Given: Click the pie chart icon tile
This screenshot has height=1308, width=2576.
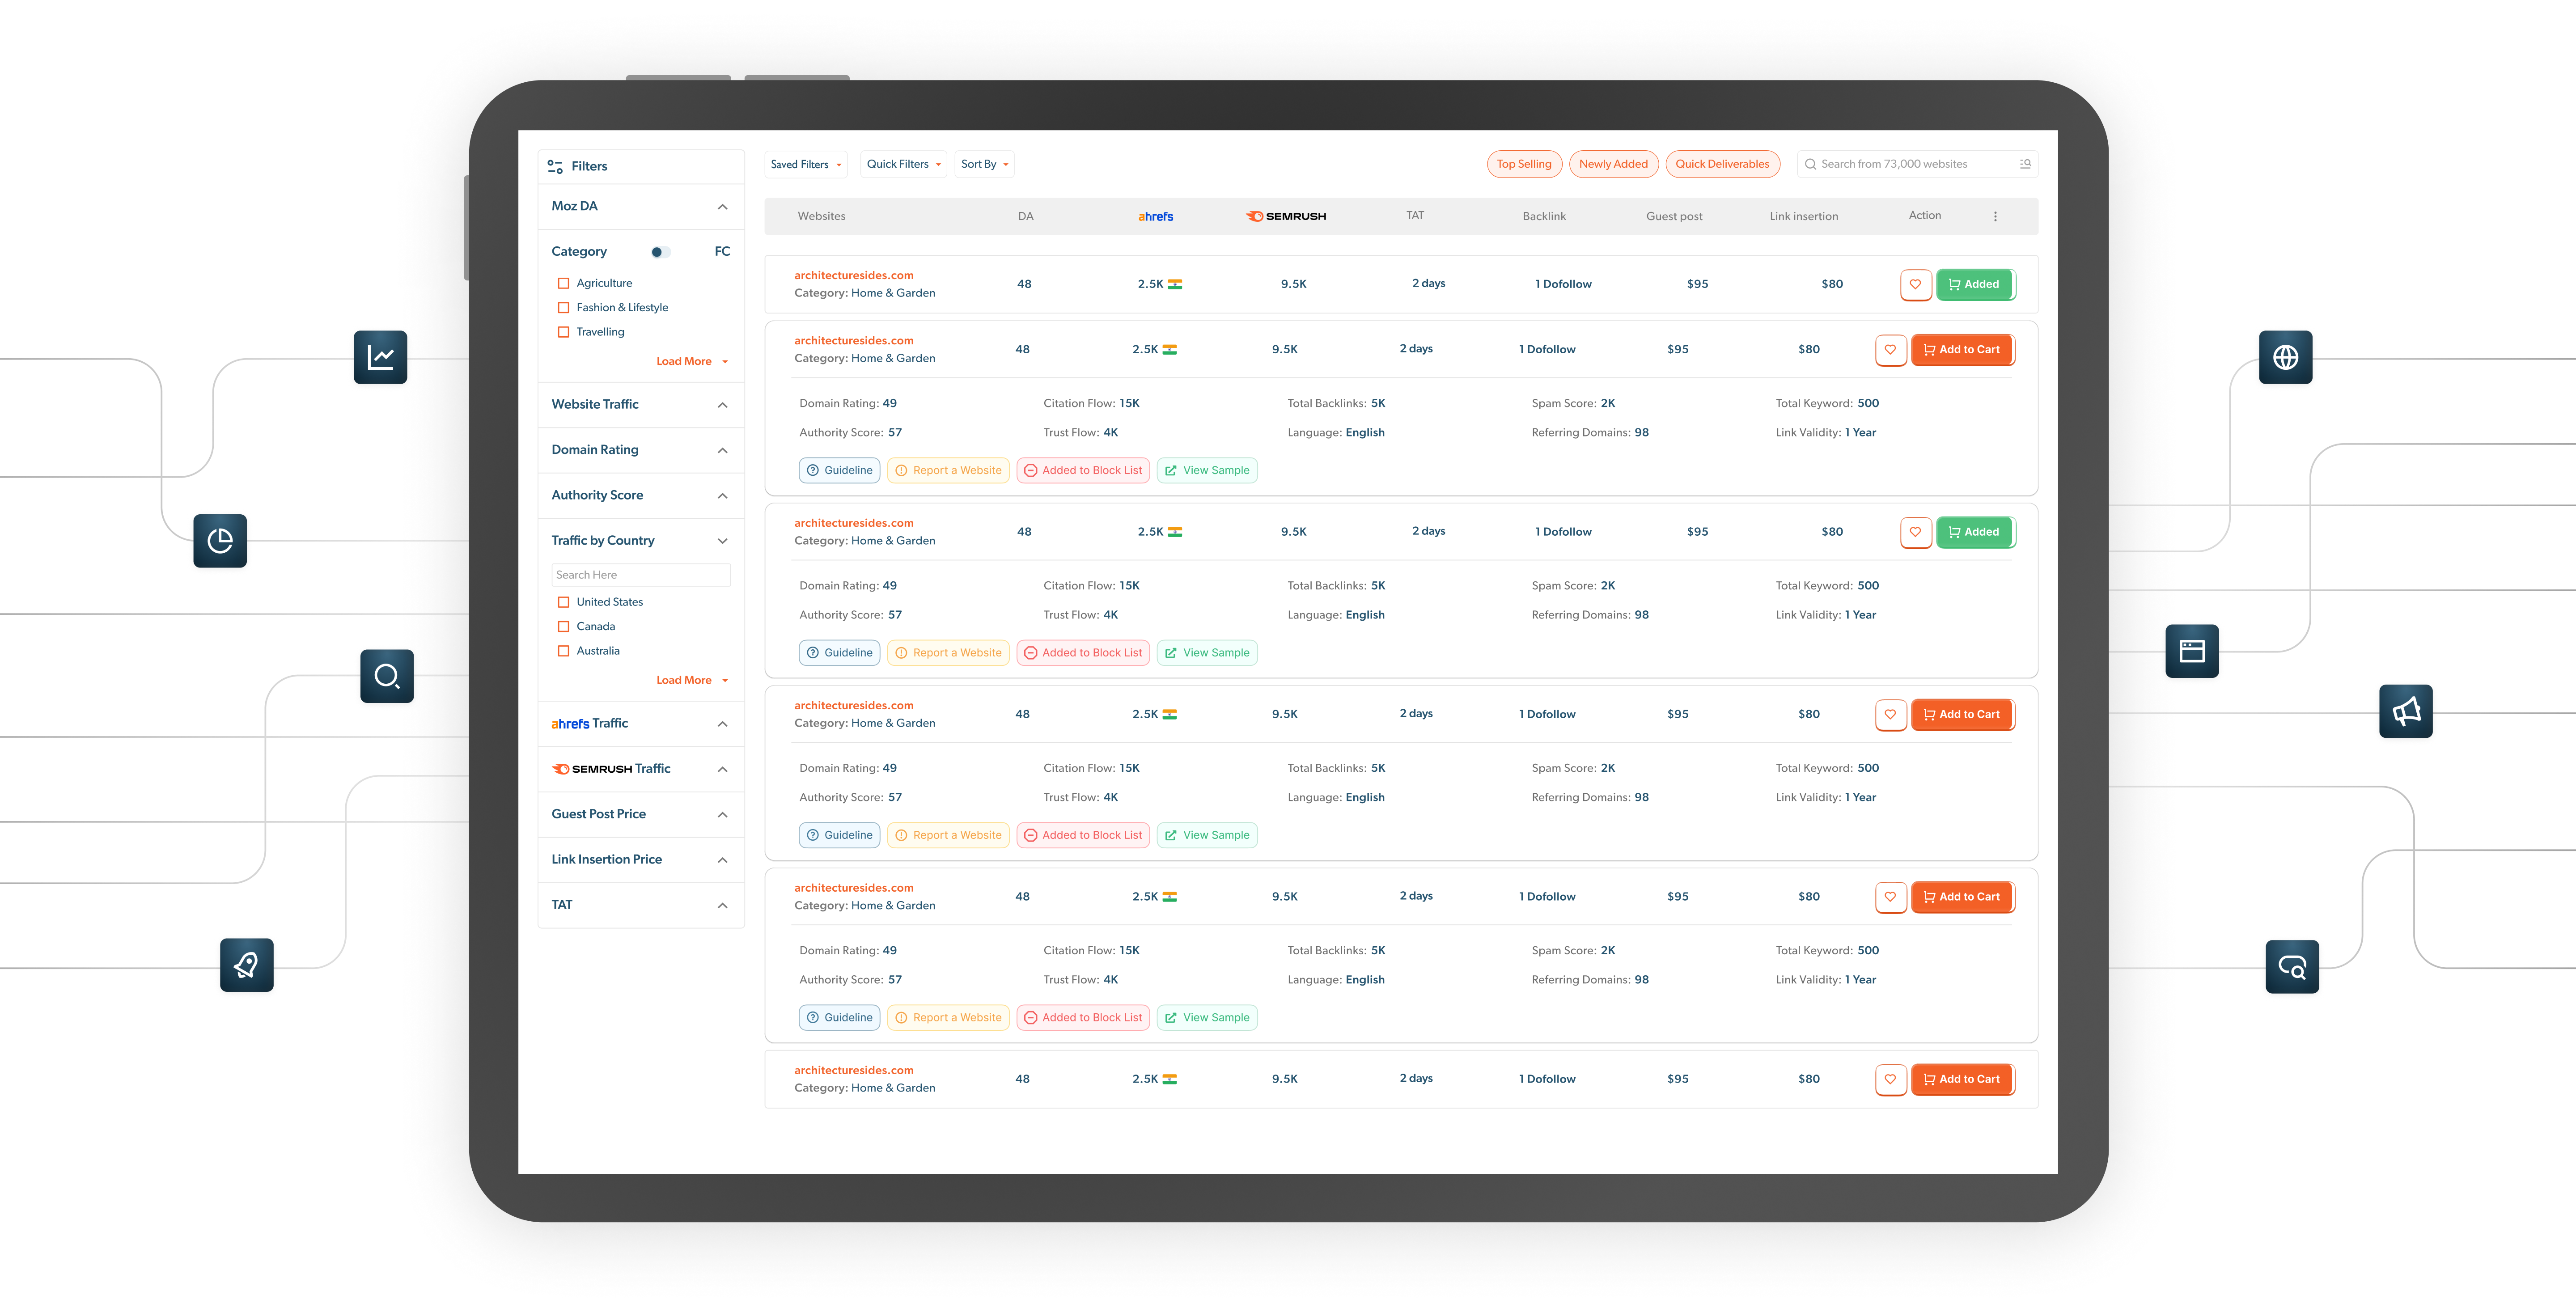Looking at the screenshot, I should click(x=220, y=541).
